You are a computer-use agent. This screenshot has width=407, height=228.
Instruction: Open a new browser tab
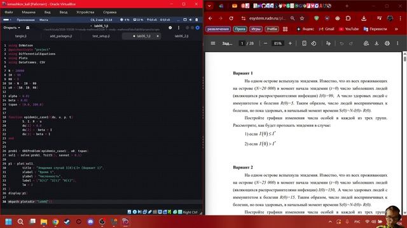[347, 6]
